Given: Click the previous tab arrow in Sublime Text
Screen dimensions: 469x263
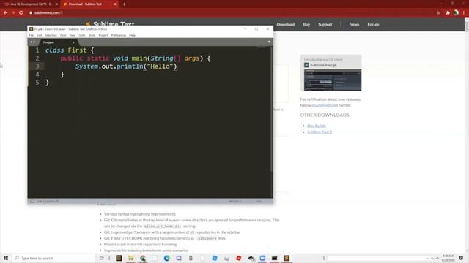Looking at the screenshot, I should [31, 42].
